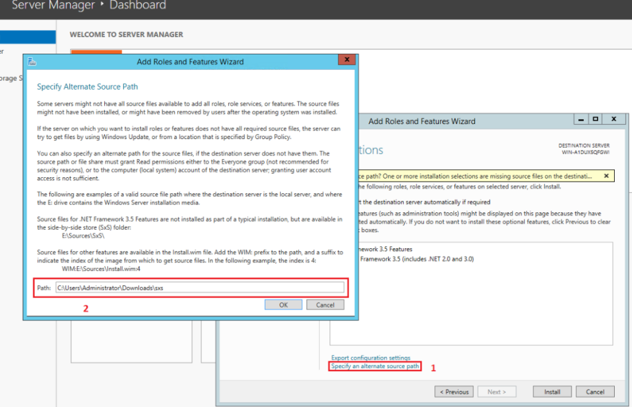
Task: Click the 'Add Roles and Features Wizard' dialog title
Action: [190, 62]
